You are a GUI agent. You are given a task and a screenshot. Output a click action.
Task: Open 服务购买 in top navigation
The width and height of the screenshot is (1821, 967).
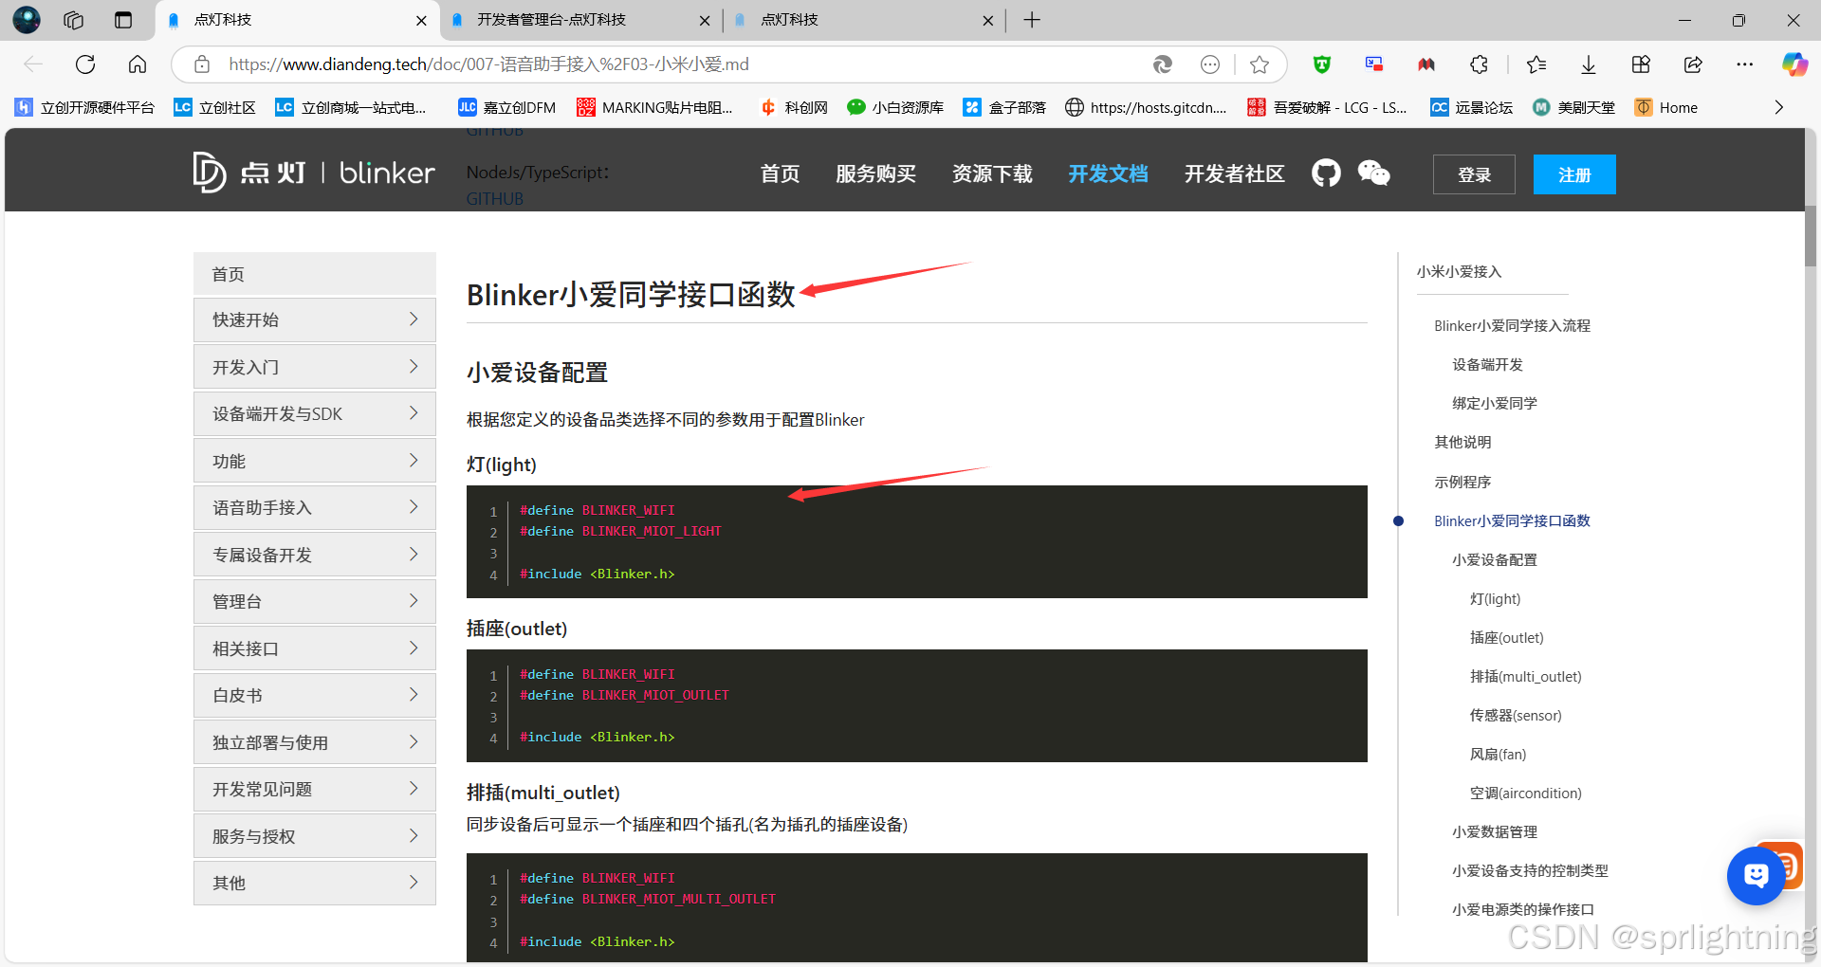point(875,173)
